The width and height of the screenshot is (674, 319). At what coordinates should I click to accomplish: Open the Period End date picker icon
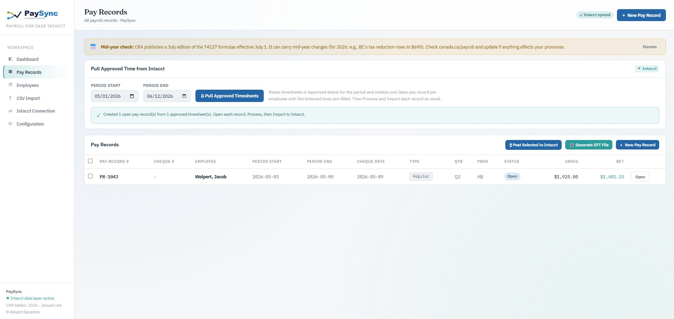click(x=184, y=96)
